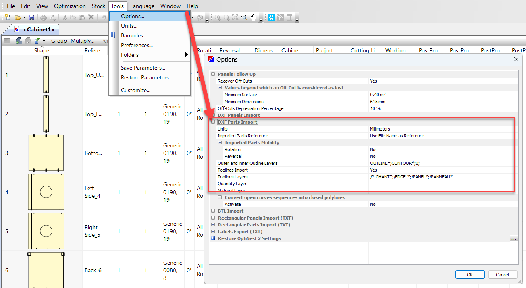Collapse Convert open curves sequences group
Viewport: 526px width, 288px height.
220,197
